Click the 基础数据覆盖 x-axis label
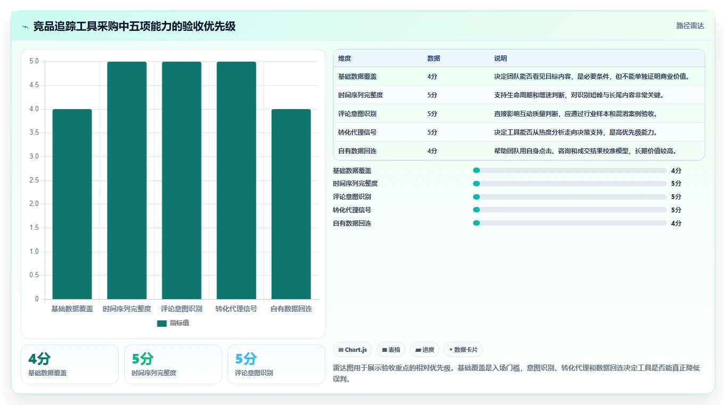 [x=72, y=309]
